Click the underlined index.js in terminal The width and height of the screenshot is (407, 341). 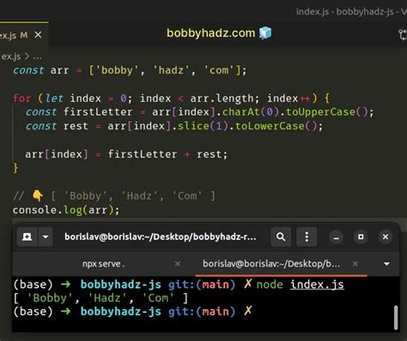[317, 284]
